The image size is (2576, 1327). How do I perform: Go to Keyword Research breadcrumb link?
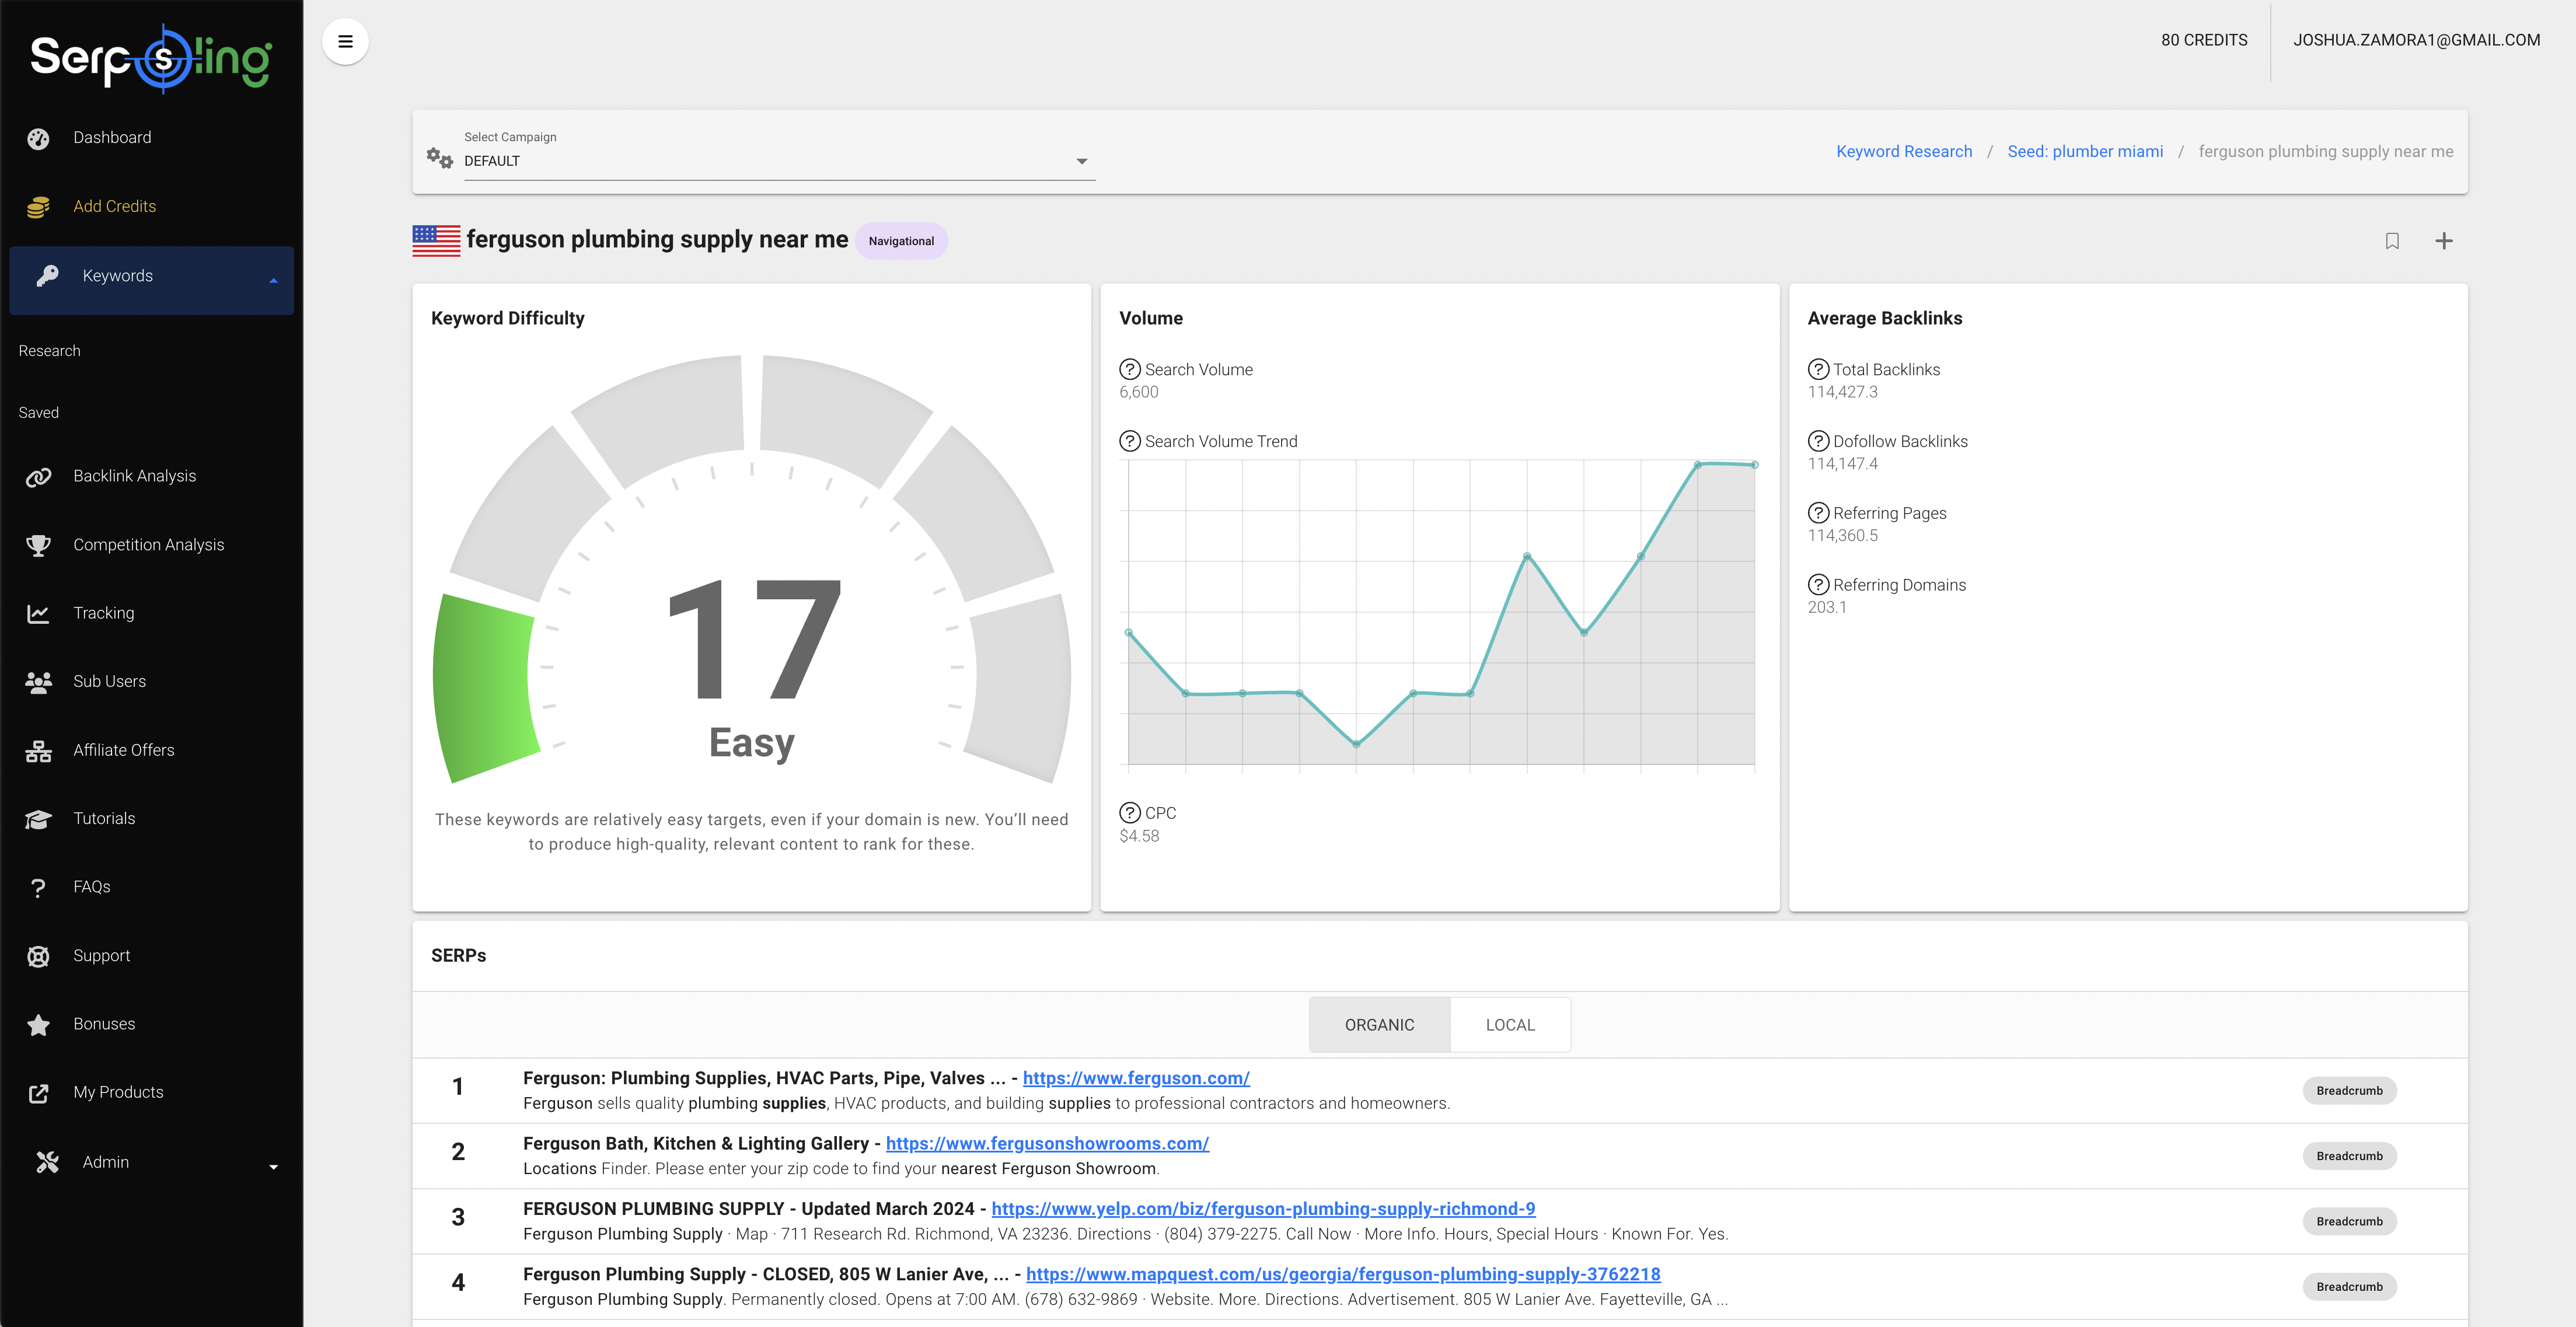(1904, 151)
